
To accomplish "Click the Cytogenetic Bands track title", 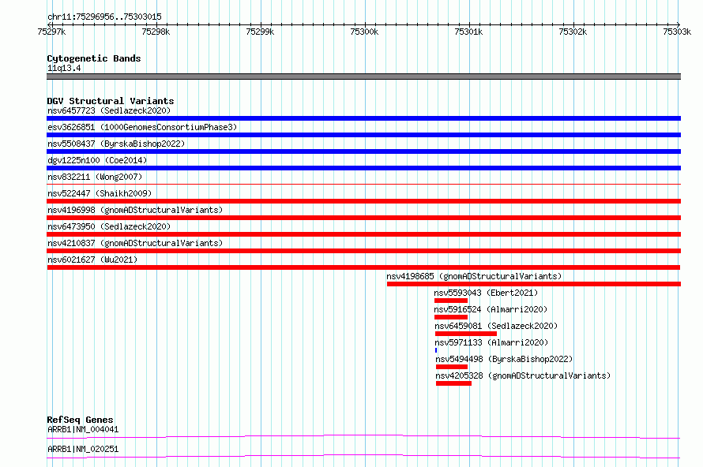I will 94,58.
